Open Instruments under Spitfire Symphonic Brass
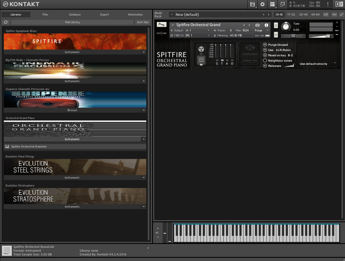 coord(72,52)
